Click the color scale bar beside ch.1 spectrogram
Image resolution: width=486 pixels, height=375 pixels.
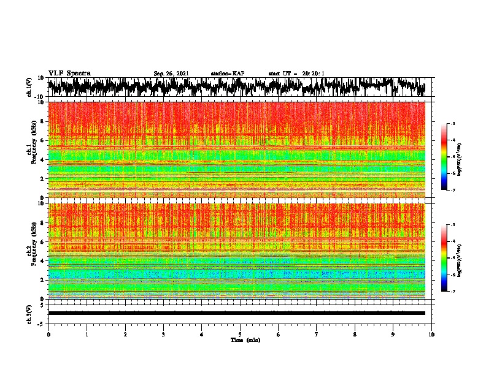(x=444, y=157)
